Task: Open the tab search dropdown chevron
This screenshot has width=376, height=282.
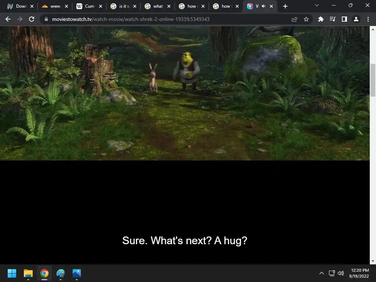Action: pos(317,5)
